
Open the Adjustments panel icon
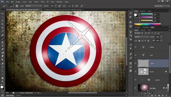(131, 22)
